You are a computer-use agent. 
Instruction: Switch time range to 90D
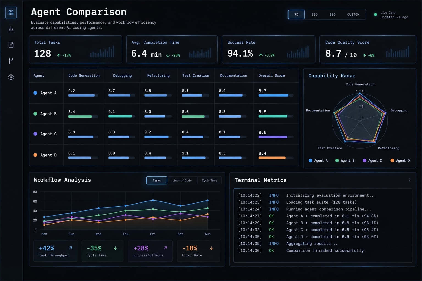tap(332, 15)
